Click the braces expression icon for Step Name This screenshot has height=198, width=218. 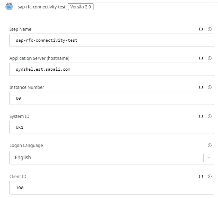tap(201, 29)
